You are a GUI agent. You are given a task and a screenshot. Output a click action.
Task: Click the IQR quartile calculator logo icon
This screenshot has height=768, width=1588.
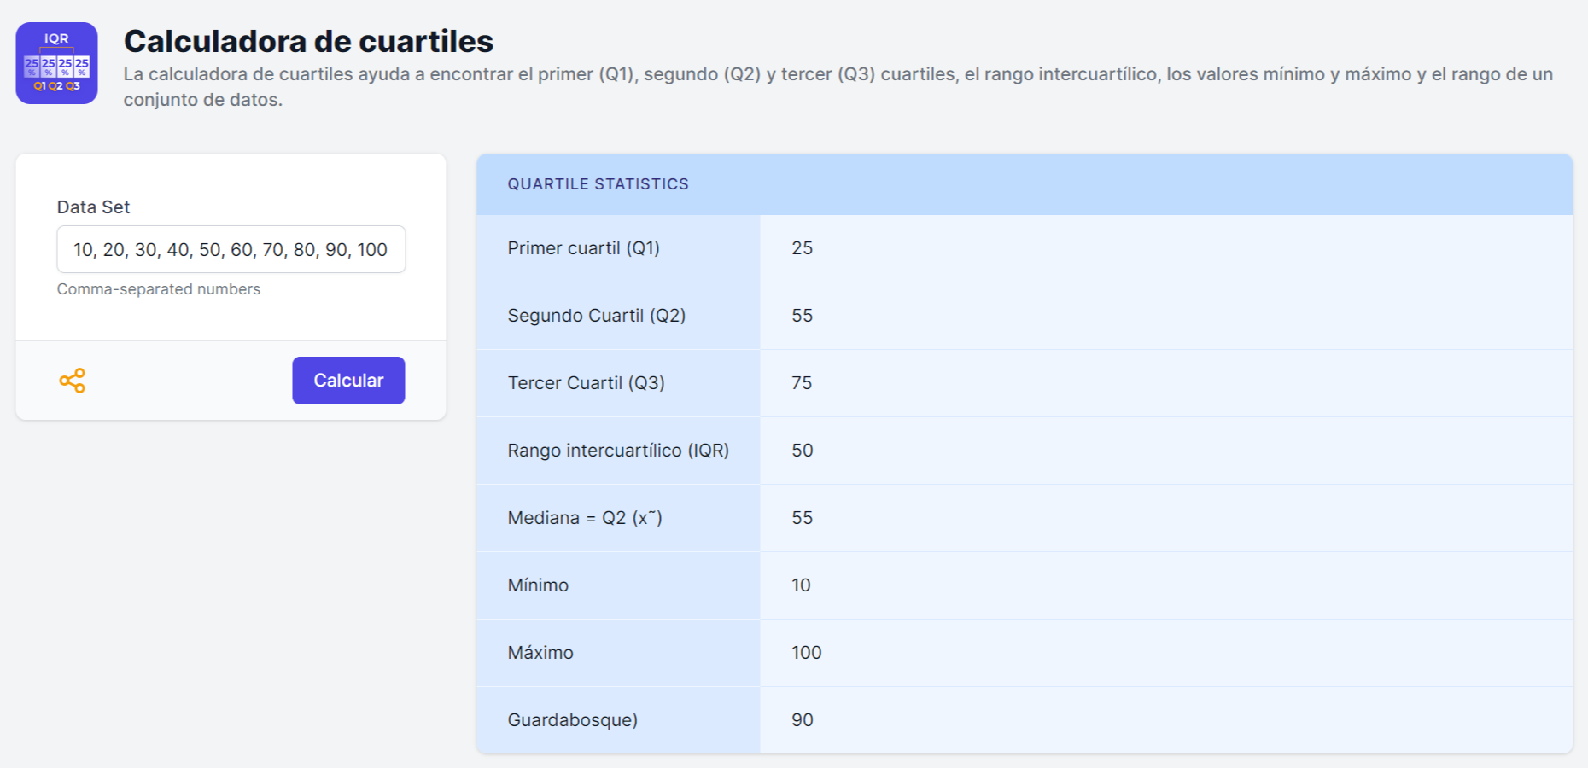tap(56, 63)
